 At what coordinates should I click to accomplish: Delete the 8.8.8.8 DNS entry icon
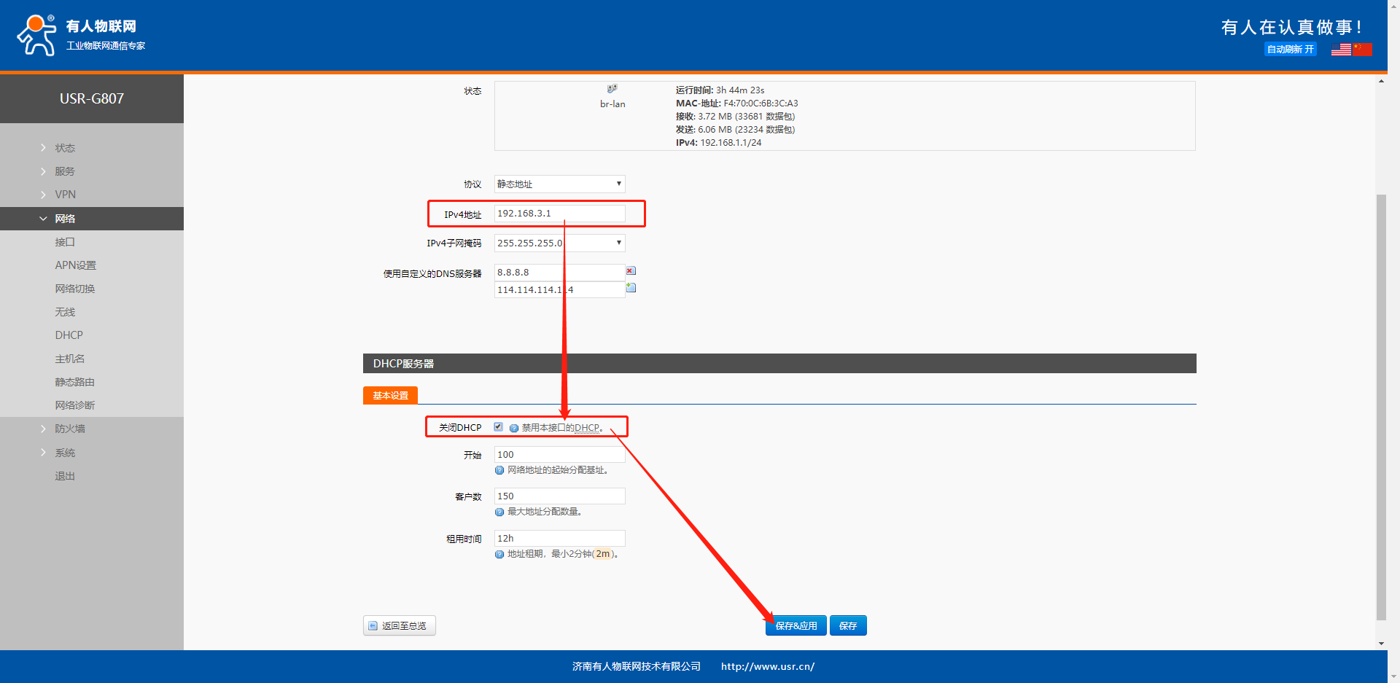[x=631, y=271]
